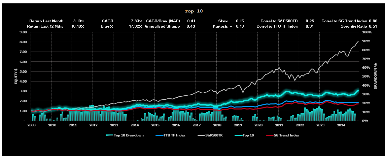Click the "EQUITY $" left axis title
The image size is (386, 156).
pos(16,76)
